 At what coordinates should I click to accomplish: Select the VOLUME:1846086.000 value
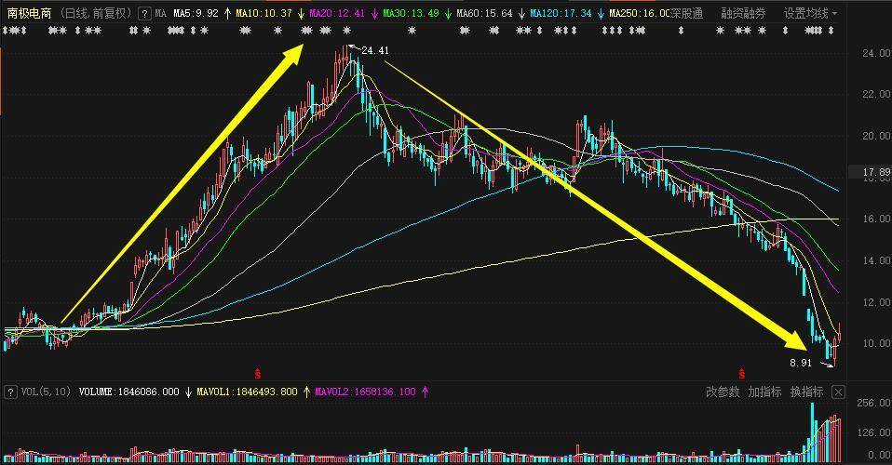(x=128, y=392)
